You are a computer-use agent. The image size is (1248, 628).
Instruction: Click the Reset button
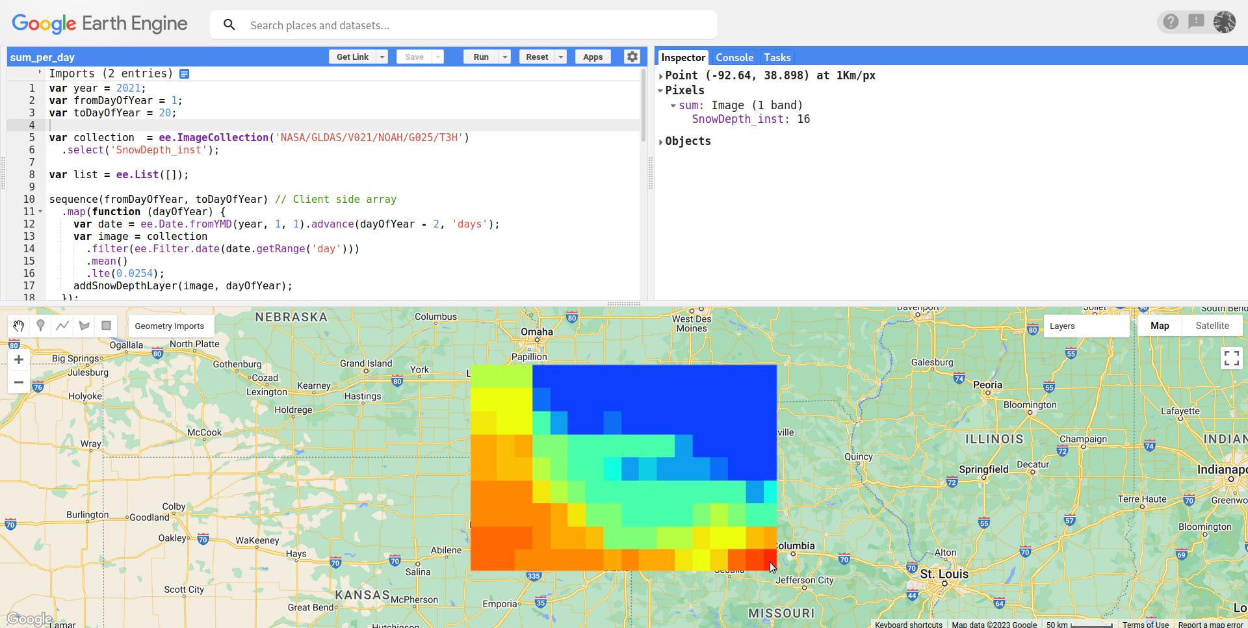tap(537, 57)
